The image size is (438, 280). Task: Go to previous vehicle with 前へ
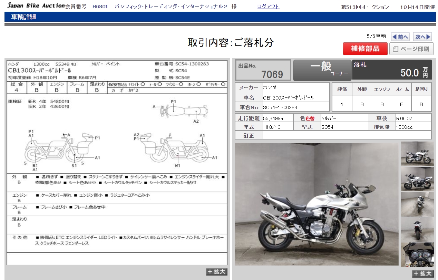(400, 37)
